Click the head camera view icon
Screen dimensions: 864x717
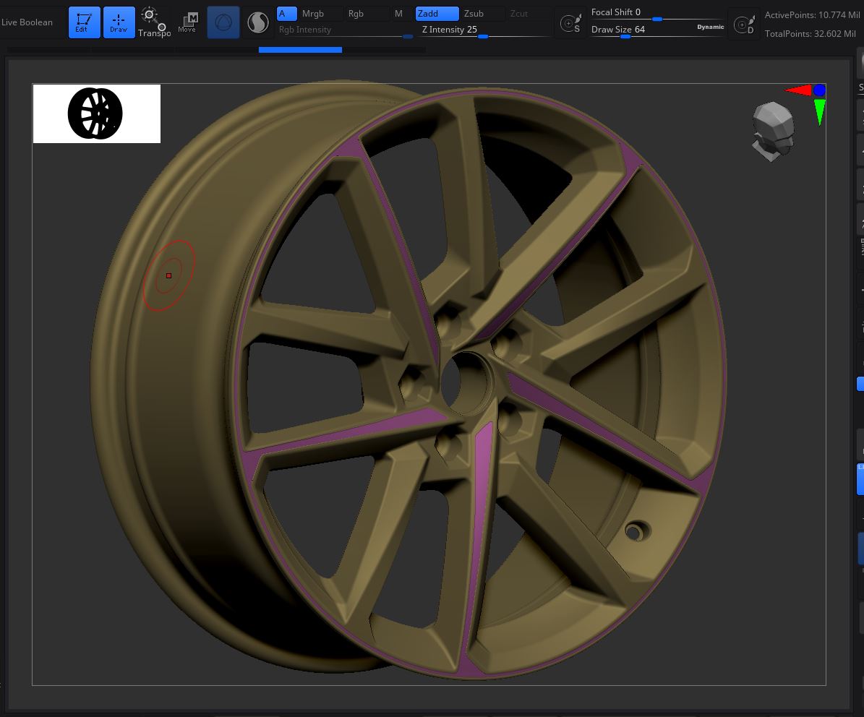pyautogui.click(x=773, y=132)
